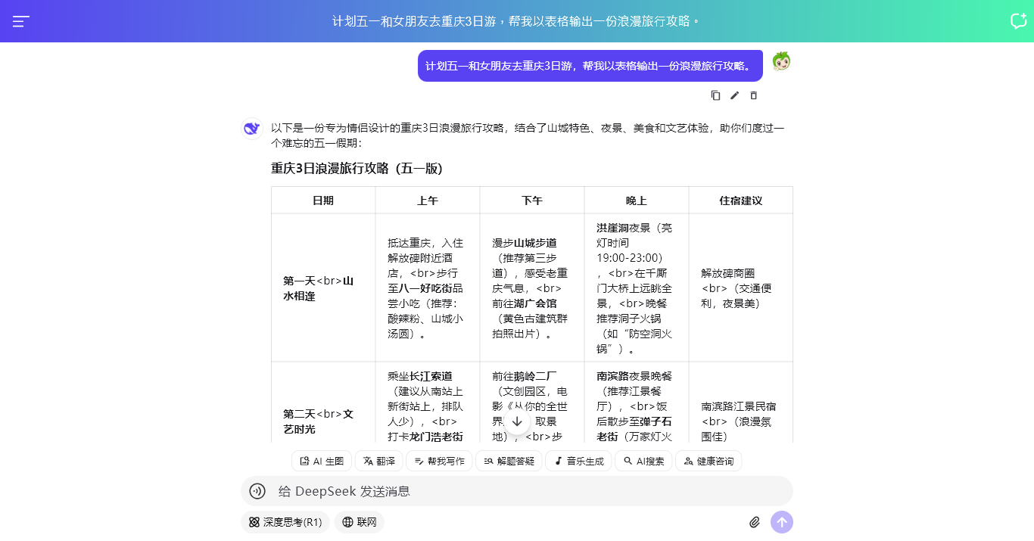Activate voice input icon in the message box
Screen dimensions: 1034x541
click(257, 490)
